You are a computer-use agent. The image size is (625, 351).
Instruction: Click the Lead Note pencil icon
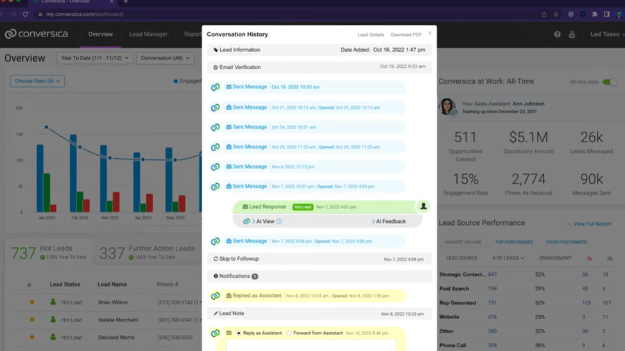point(216,313)
